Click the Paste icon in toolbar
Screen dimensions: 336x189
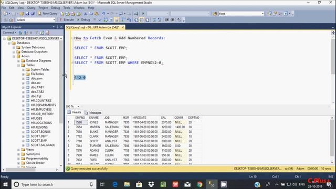coord(97,14)
